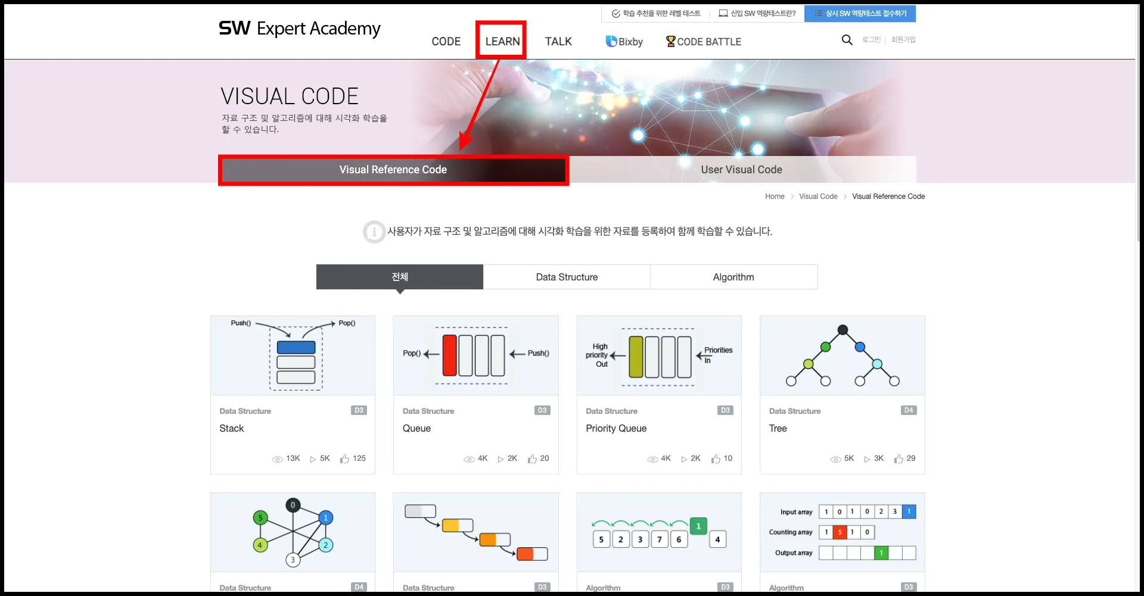The image size is (1144, 596).
Task: Open the Tree visualization thumbnail
Action: coord(843,355)
